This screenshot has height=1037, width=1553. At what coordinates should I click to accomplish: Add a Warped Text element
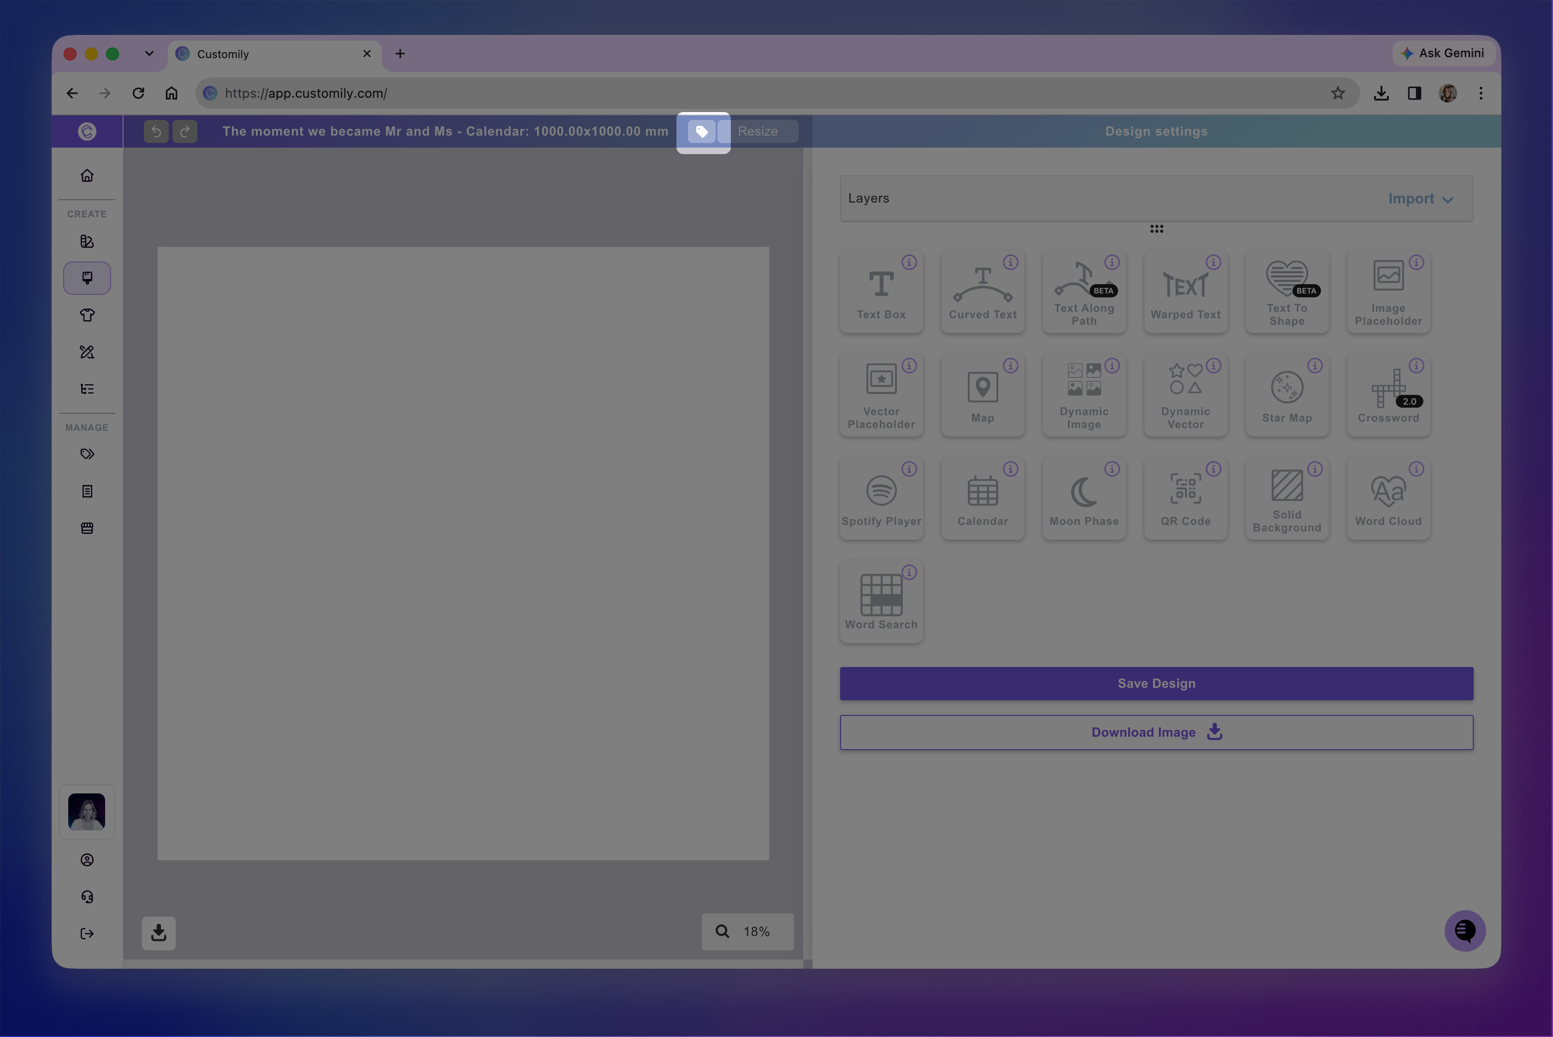[x=1186, y=292]
